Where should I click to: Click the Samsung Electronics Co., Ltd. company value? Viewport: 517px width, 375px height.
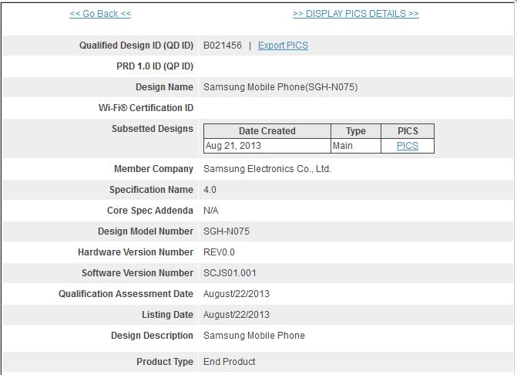[267, 169]
